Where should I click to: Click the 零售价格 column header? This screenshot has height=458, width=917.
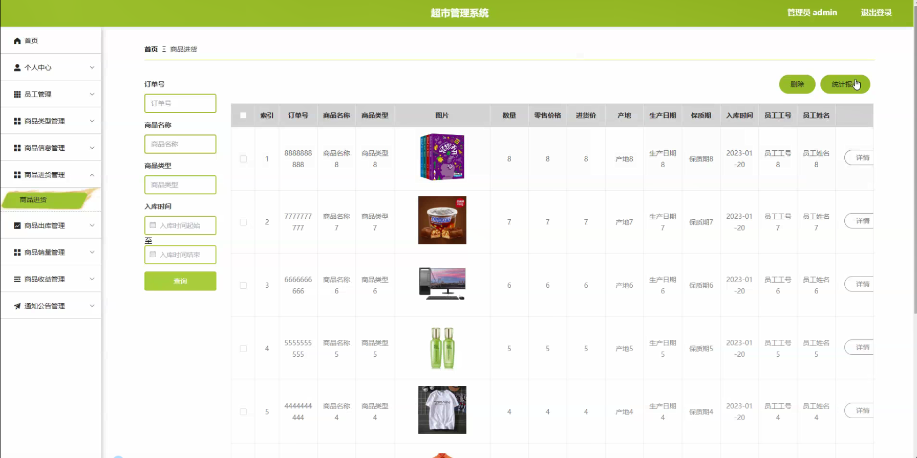pos(547,116)
